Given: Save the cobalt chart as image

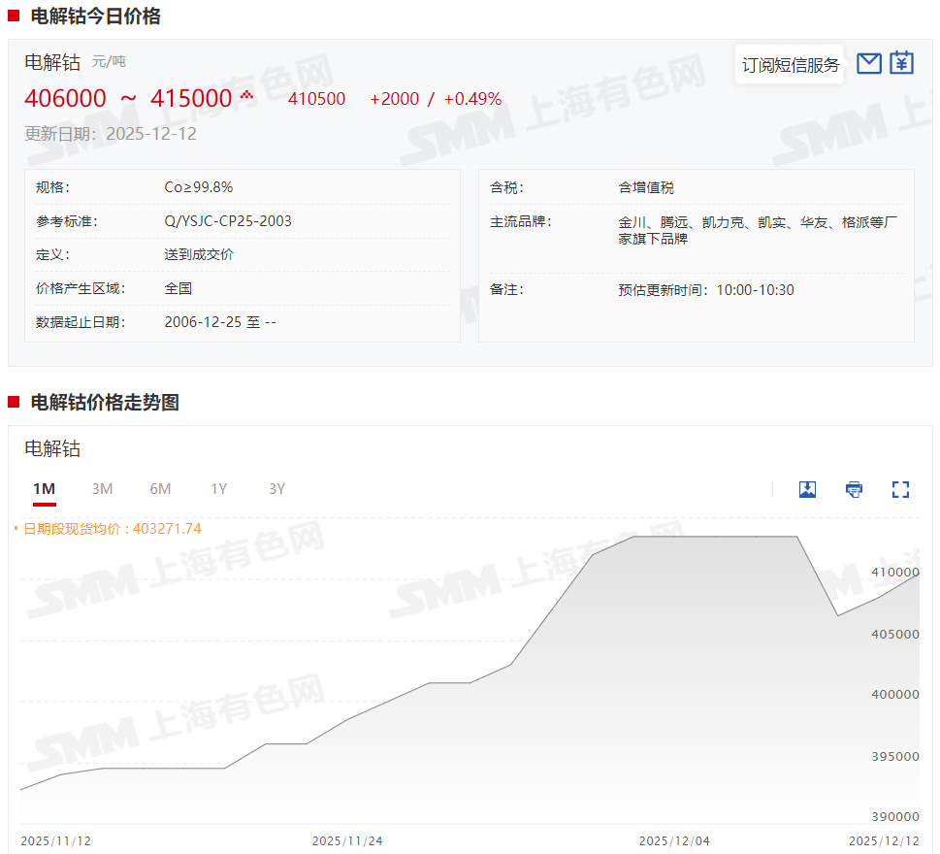Looking at the screenshot, I should coord(807,489).
